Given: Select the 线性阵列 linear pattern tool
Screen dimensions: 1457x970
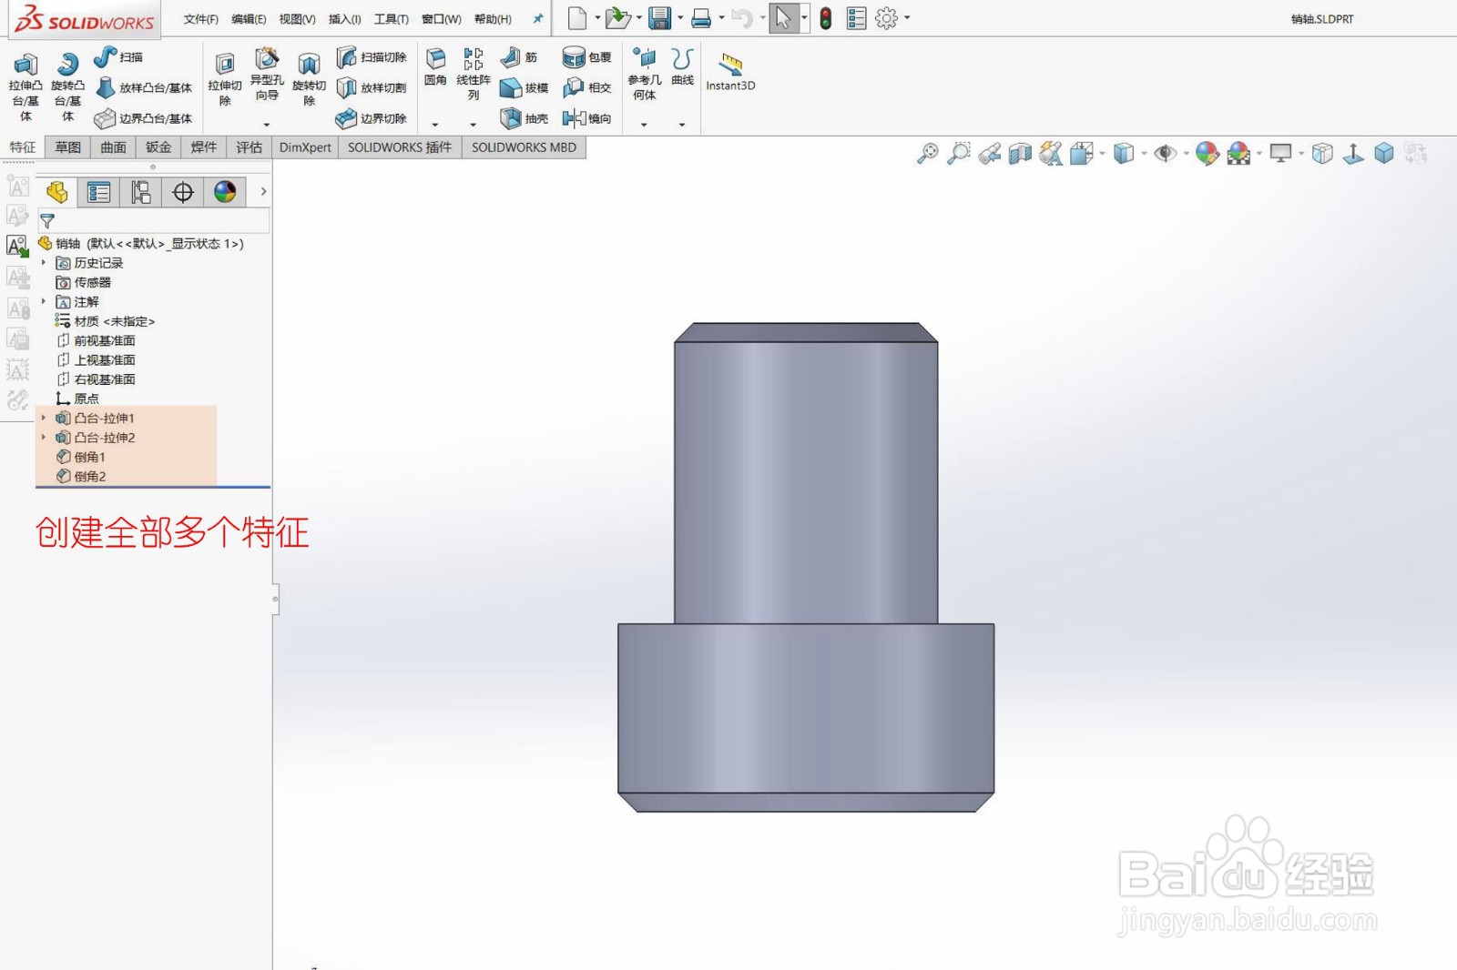Looking at the screenshot, I should coord(473,74).
